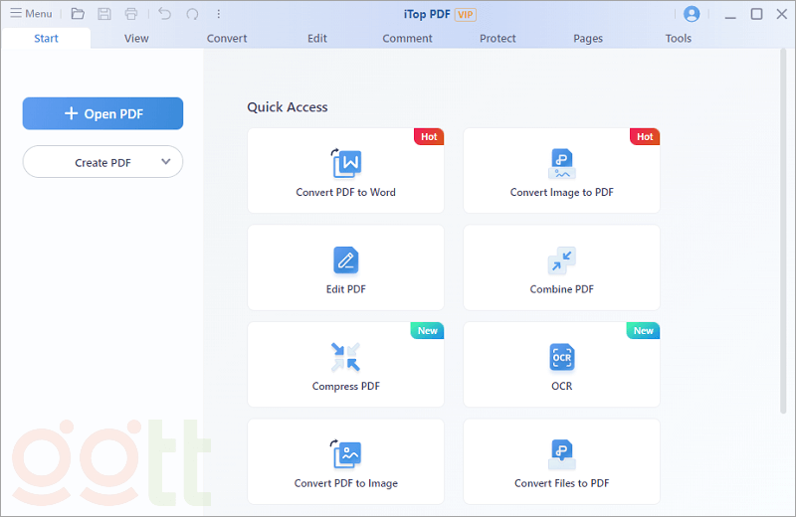Image resolution: width=796 pixels, height=517 pixels.
Task: Select the OCR tool icon
Action: point(562,357)
